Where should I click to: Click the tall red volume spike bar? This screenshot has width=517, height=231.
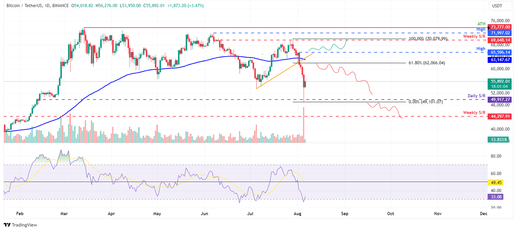(304, 124)
